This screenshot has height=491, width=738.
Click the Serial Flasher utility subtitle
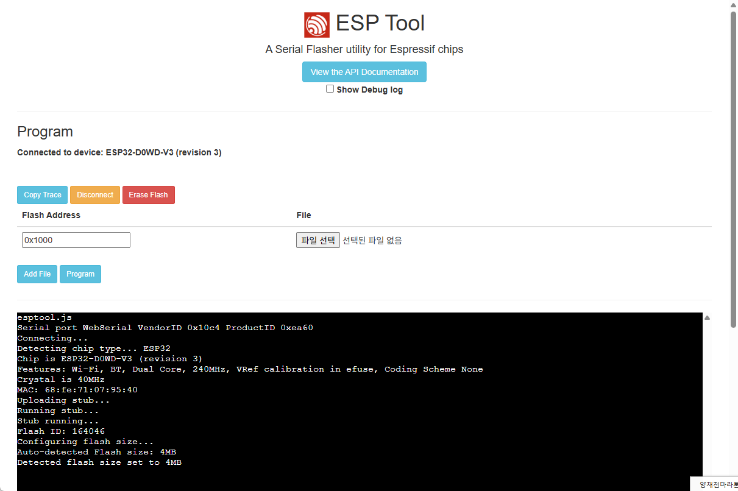click(364, 49)
